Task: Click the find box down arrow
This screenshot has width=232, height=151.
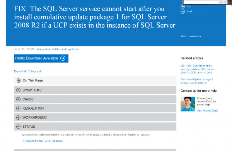Action: point(225,2)
